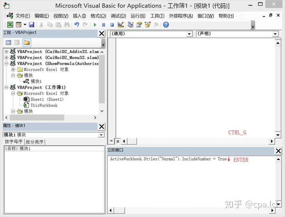This screenshot has width=285, height=217.
Task: Click the Insert UserForm icon
Action: 19,25
